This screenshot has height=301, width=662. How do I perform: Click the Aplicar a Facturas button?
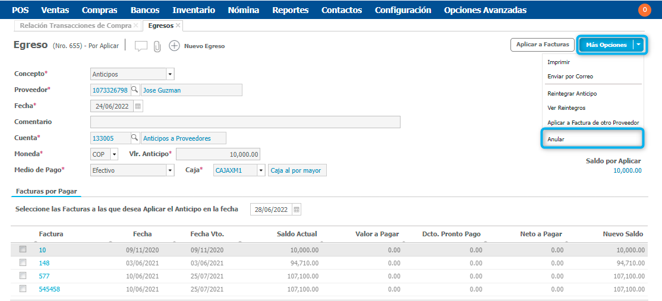543,45
